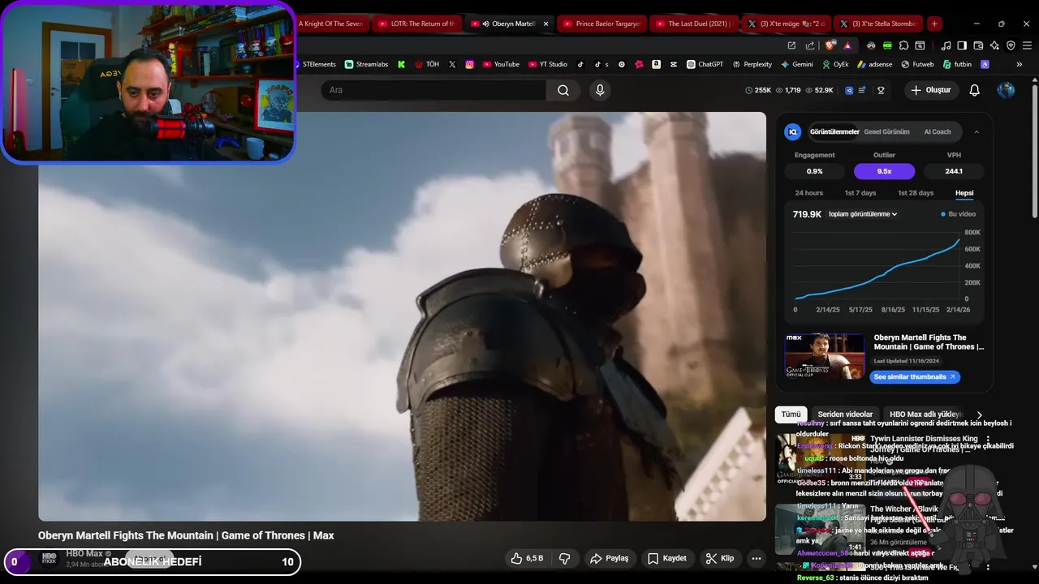This screenshot has width=1039, height=584.
Task: Open the Streamlabs bookmark
Action: click(x=366, y=64)
